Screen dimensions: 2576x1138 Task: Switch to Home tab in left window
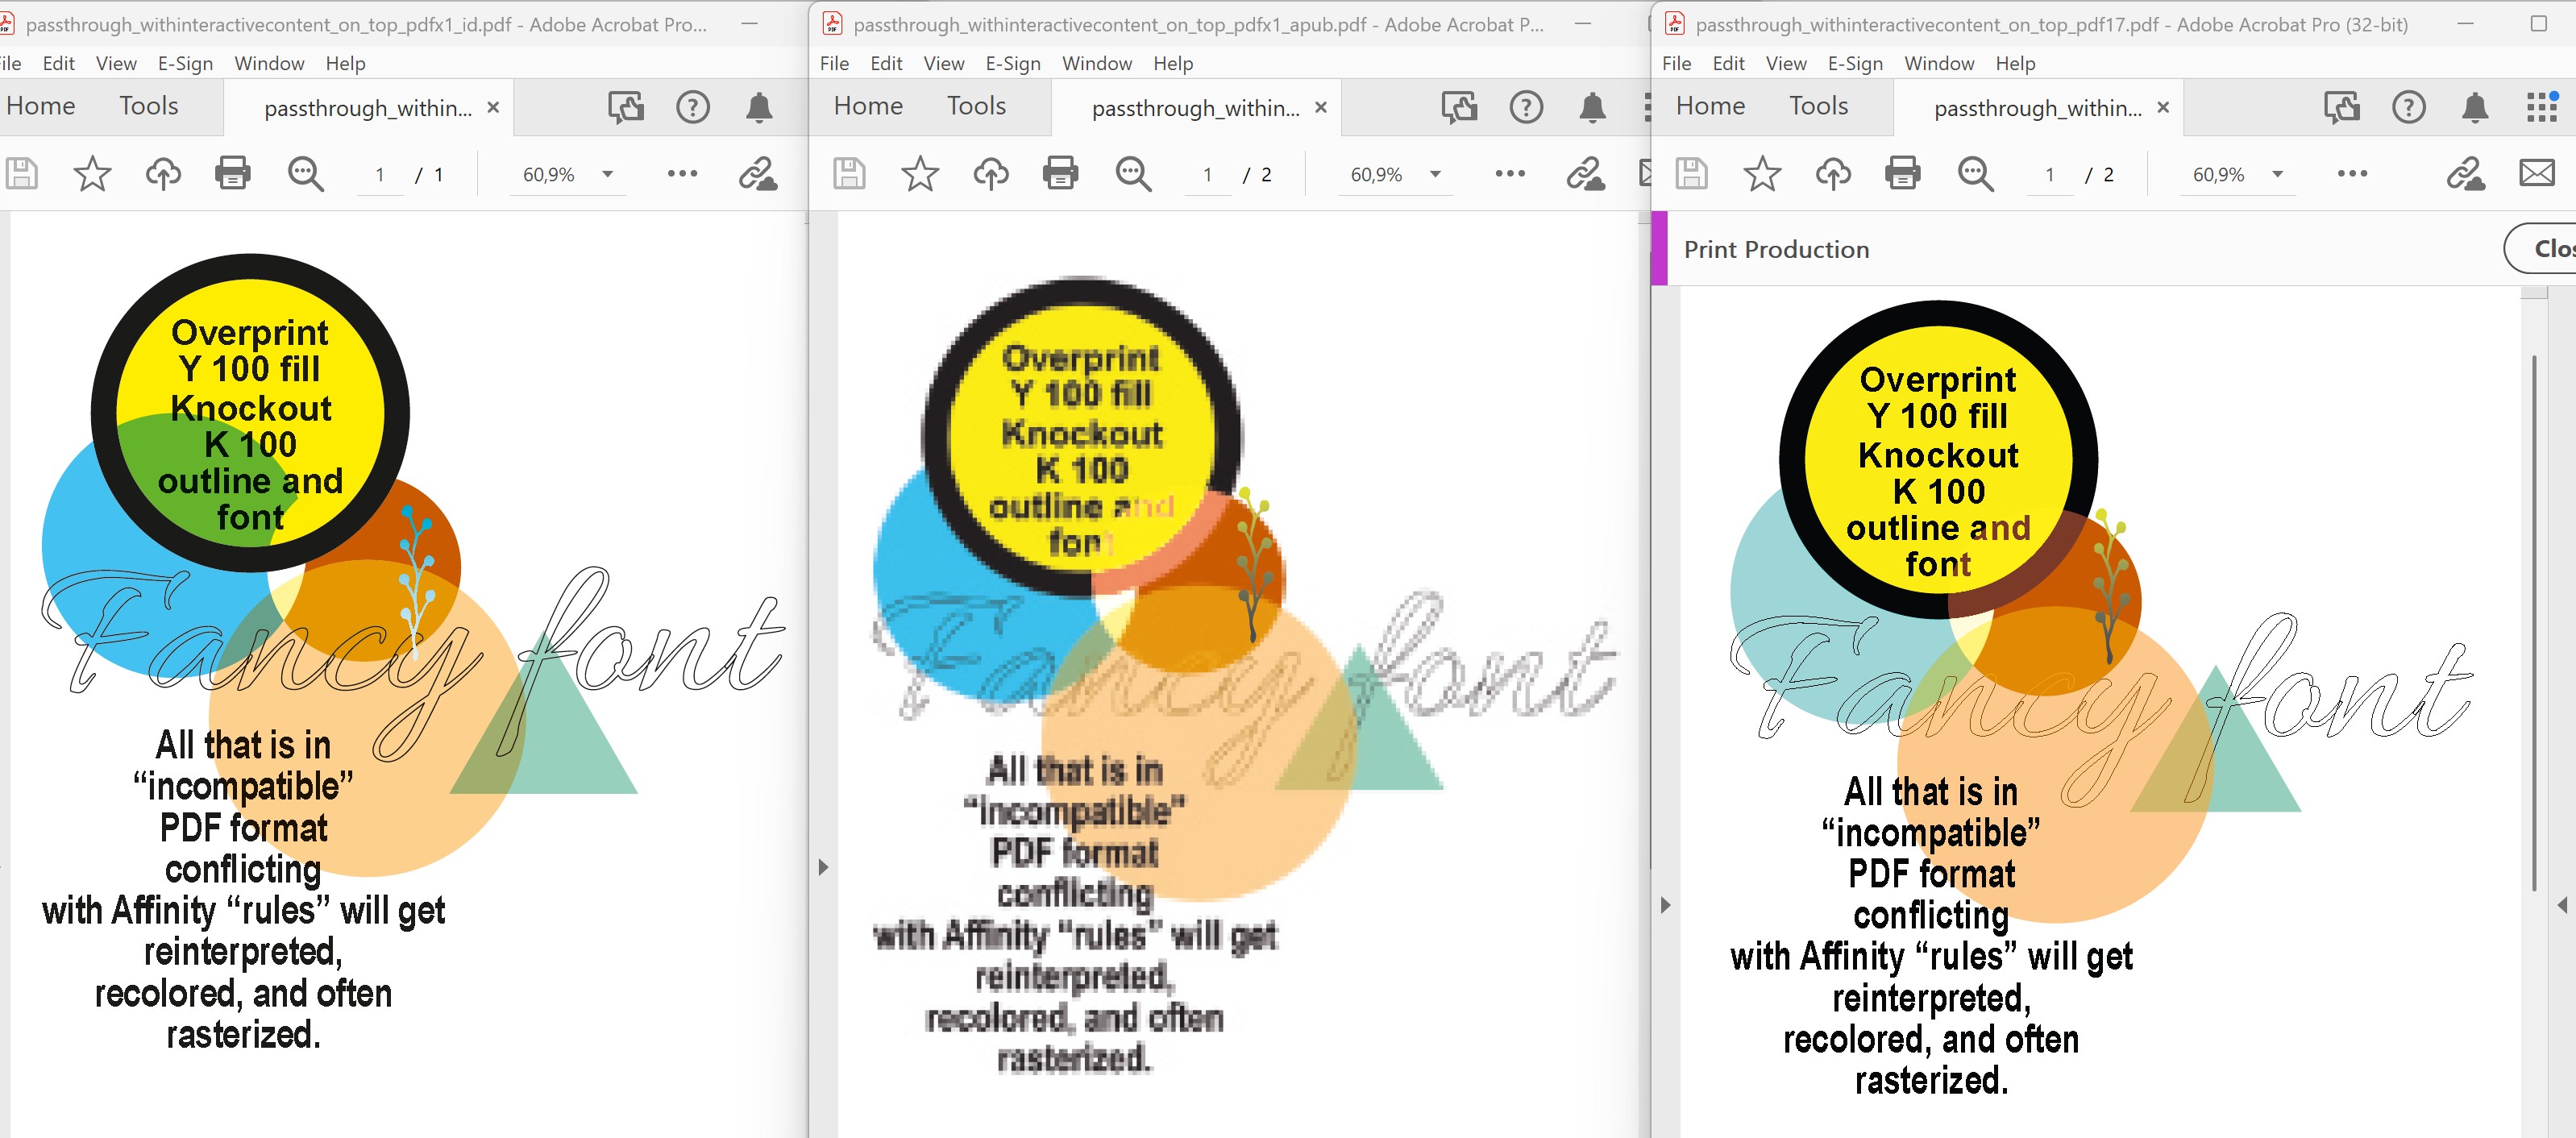click(x=41, y=106)
